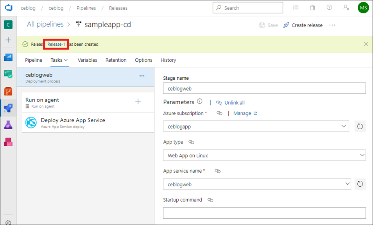Screen dimensions: 373x225
Task: Open ceblogweb stage ellipsis menu
Action: (x=142, y=76)
